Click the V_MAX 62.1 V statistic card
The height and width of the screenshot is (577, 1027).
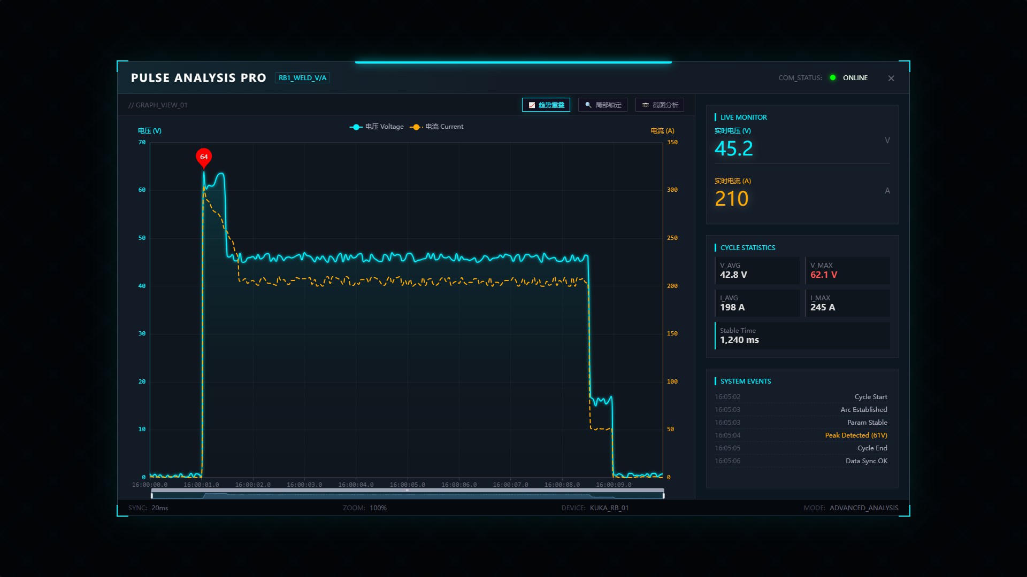click(848, 270)
